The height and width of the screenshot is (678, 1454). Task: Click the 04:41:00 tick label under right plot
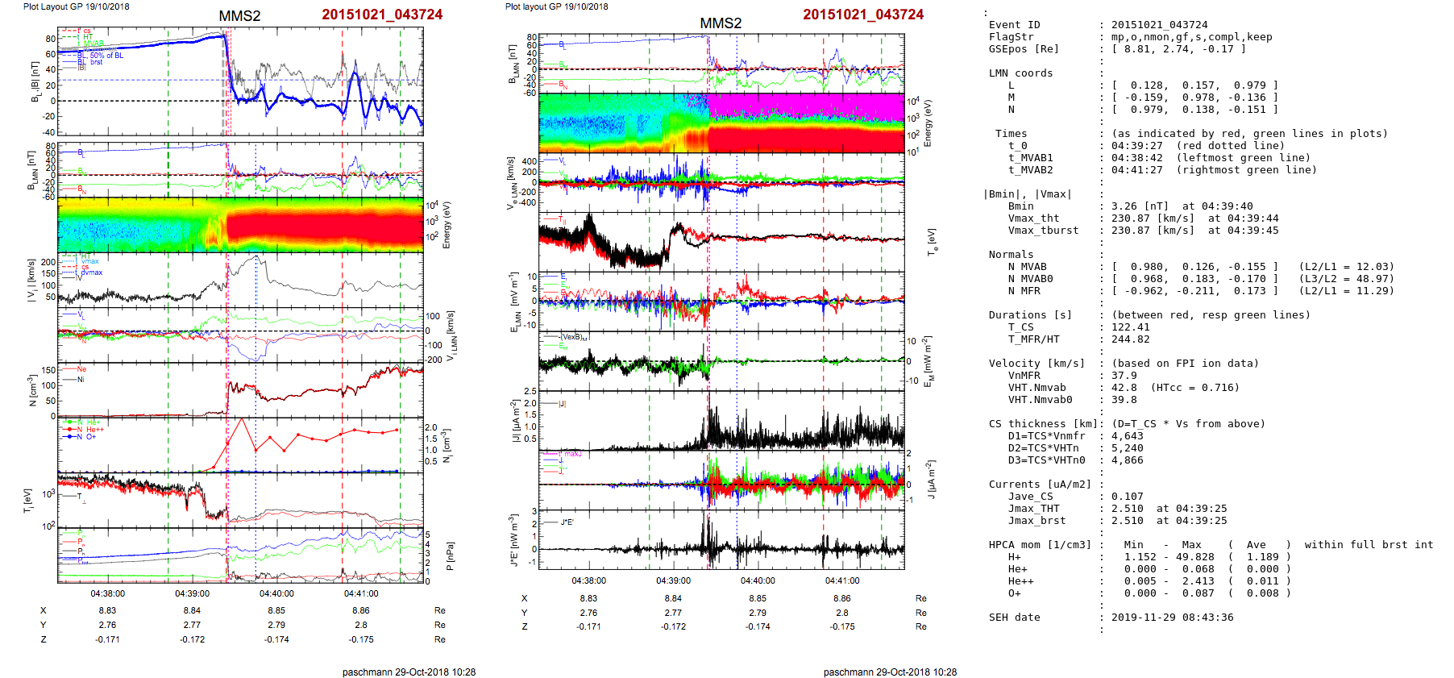841,580
